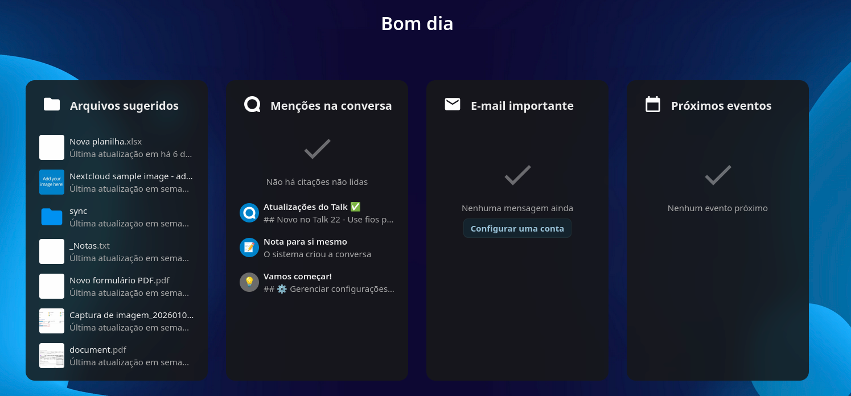Click the lightbulb avatar for Vamos começar!
Viewport: 851px width, 396px height.
249,282
